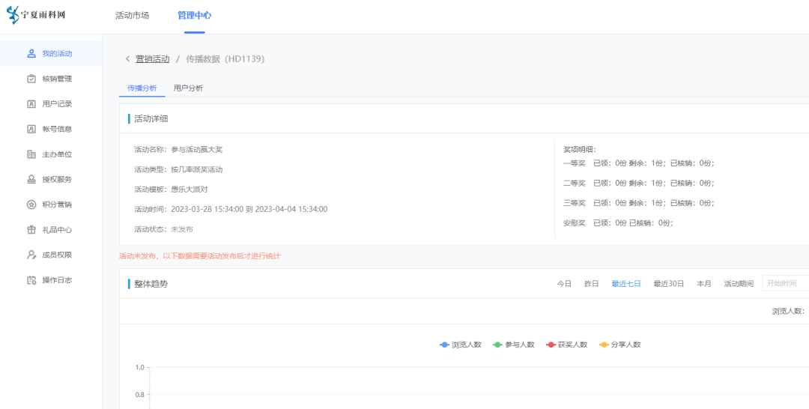Click the 传播数据 (HD1139) breadcrumb text
The image size is (809, 409).
225,59
